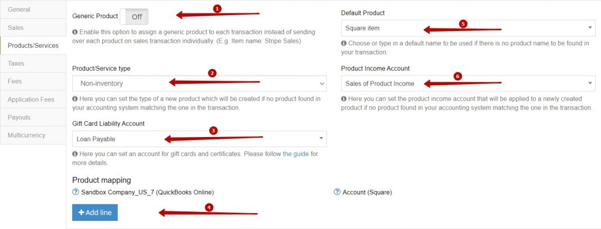Open the Taxes tab

tap(33, 63)
